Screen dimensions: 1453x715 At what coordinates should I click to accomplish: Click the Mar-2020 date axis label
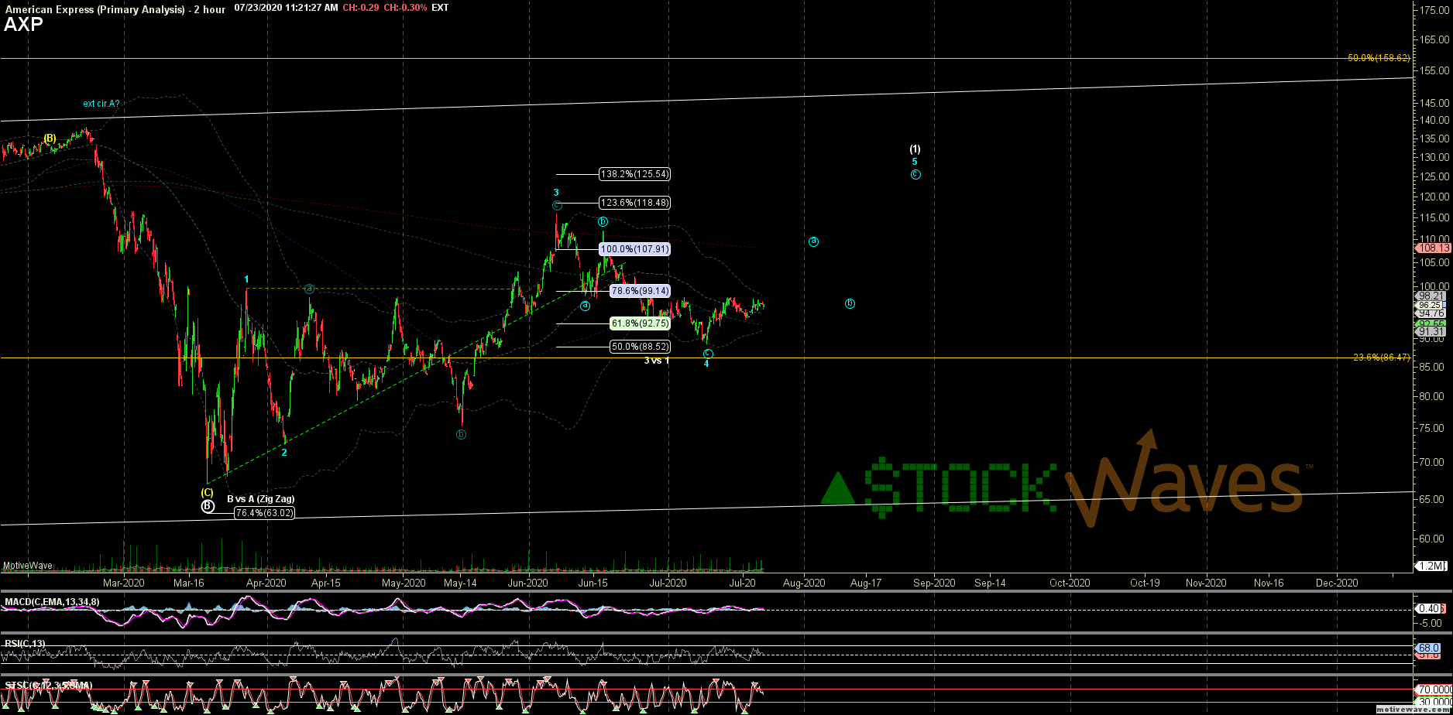coord(124,583)
